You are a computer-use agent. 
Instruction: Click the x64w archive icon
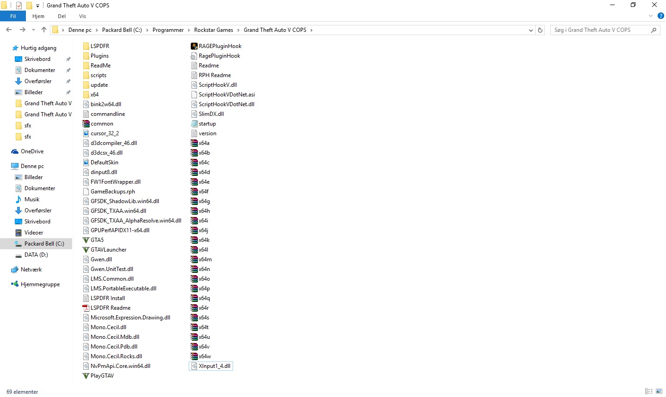(x=194, y=356)
